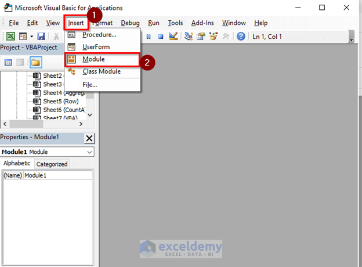Click project tree scroll right arrow

[x=81, y=124]
